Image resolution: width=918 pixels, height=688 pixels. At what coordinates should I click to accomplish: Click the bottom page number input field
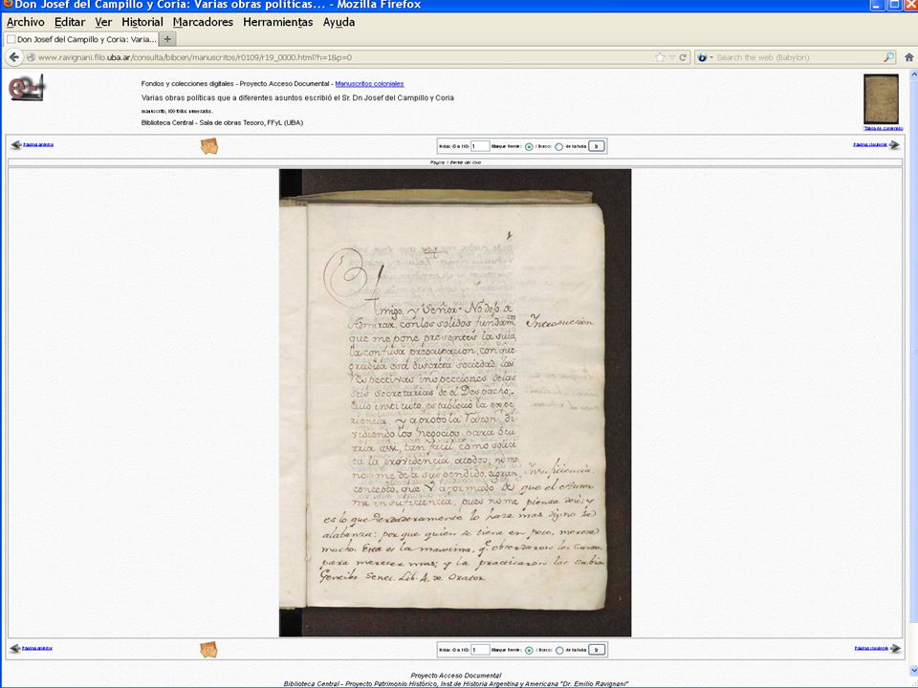tap(480, 650)
